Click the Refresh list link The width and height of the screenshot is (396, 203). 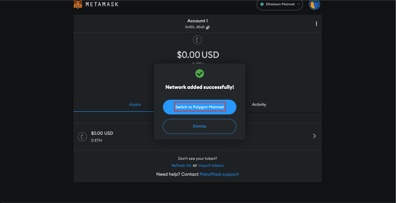click(181, 165)
